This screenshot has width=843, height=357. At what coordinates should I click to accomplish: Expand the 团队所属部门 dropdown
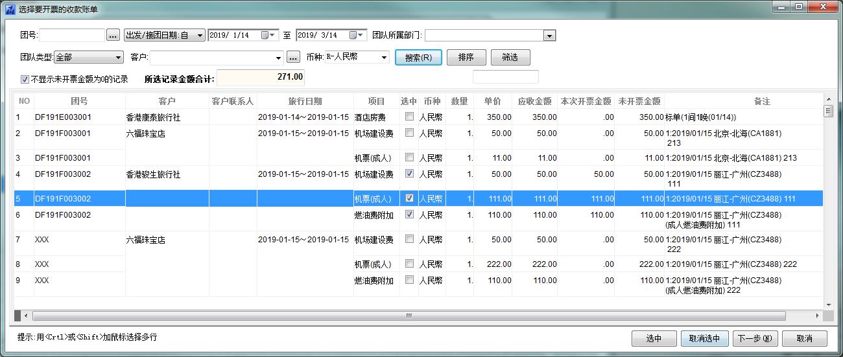(x=549, y=36)
